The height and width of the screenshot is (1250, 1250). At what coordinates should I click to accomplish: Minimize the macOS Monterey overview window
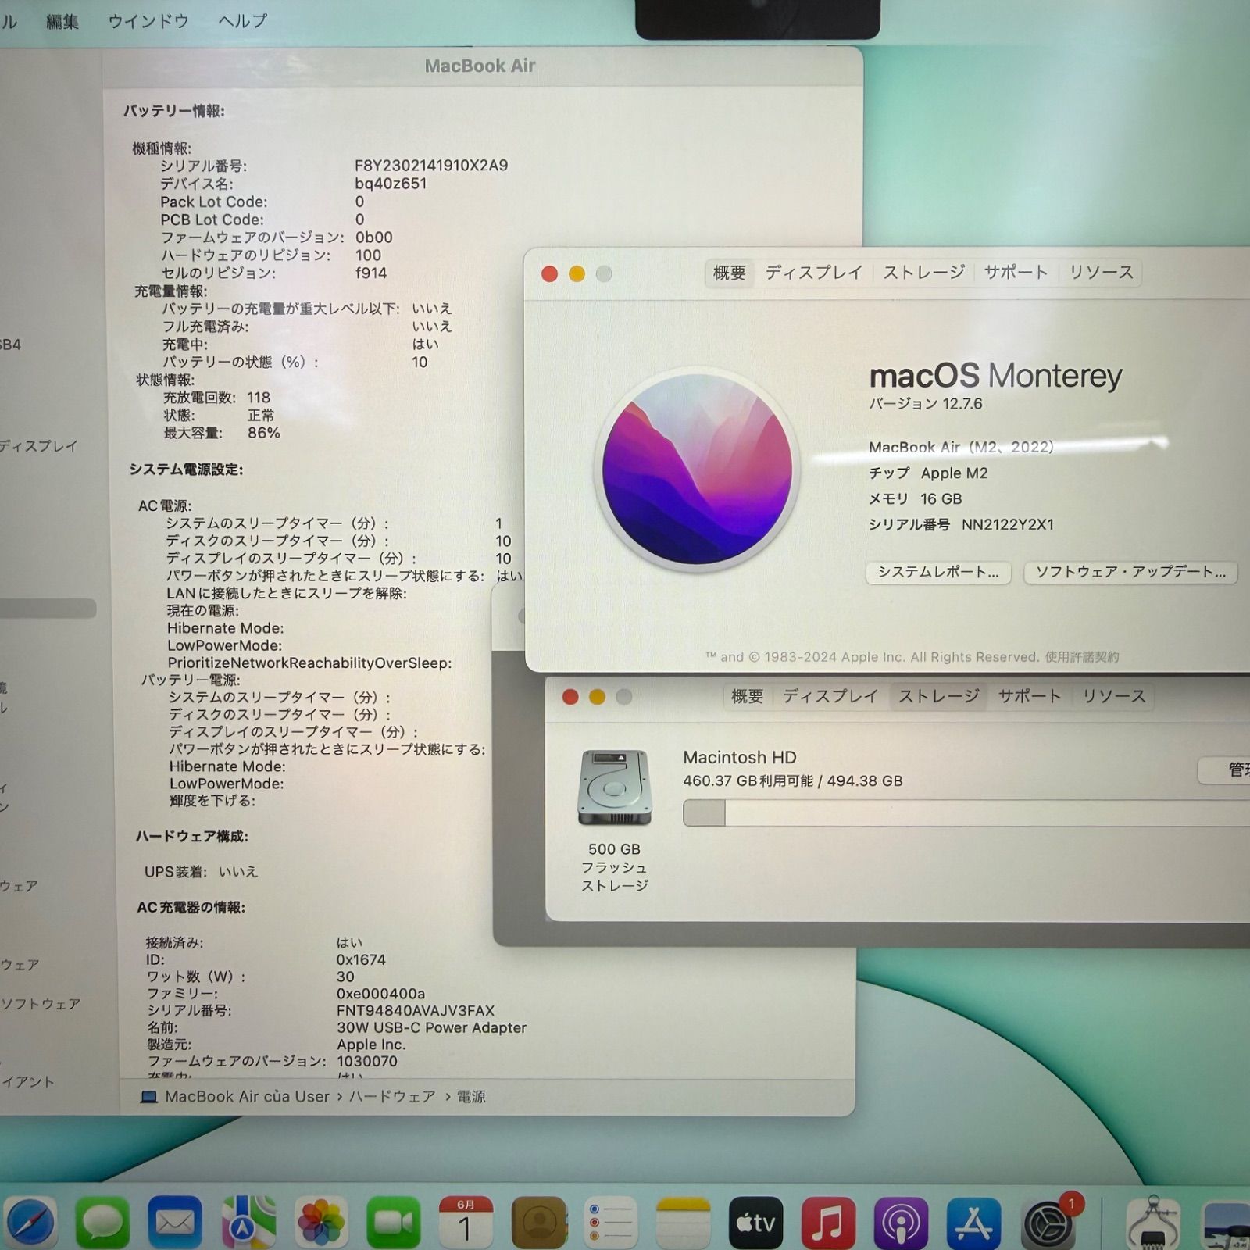click(x=577, y=273)
